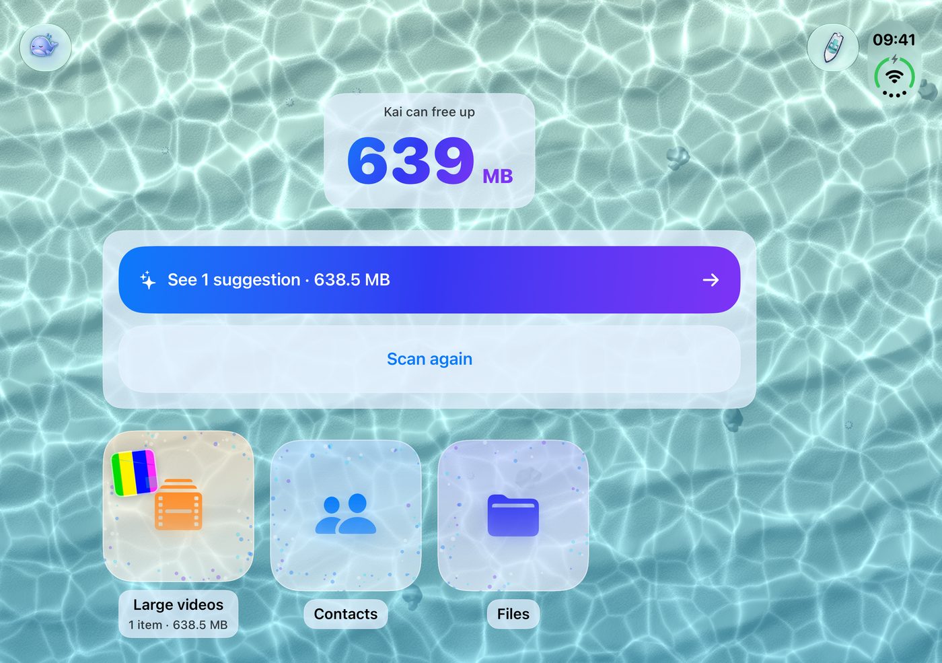Open the whale mascot icon
942x663 pixels.
coord(45,47)
